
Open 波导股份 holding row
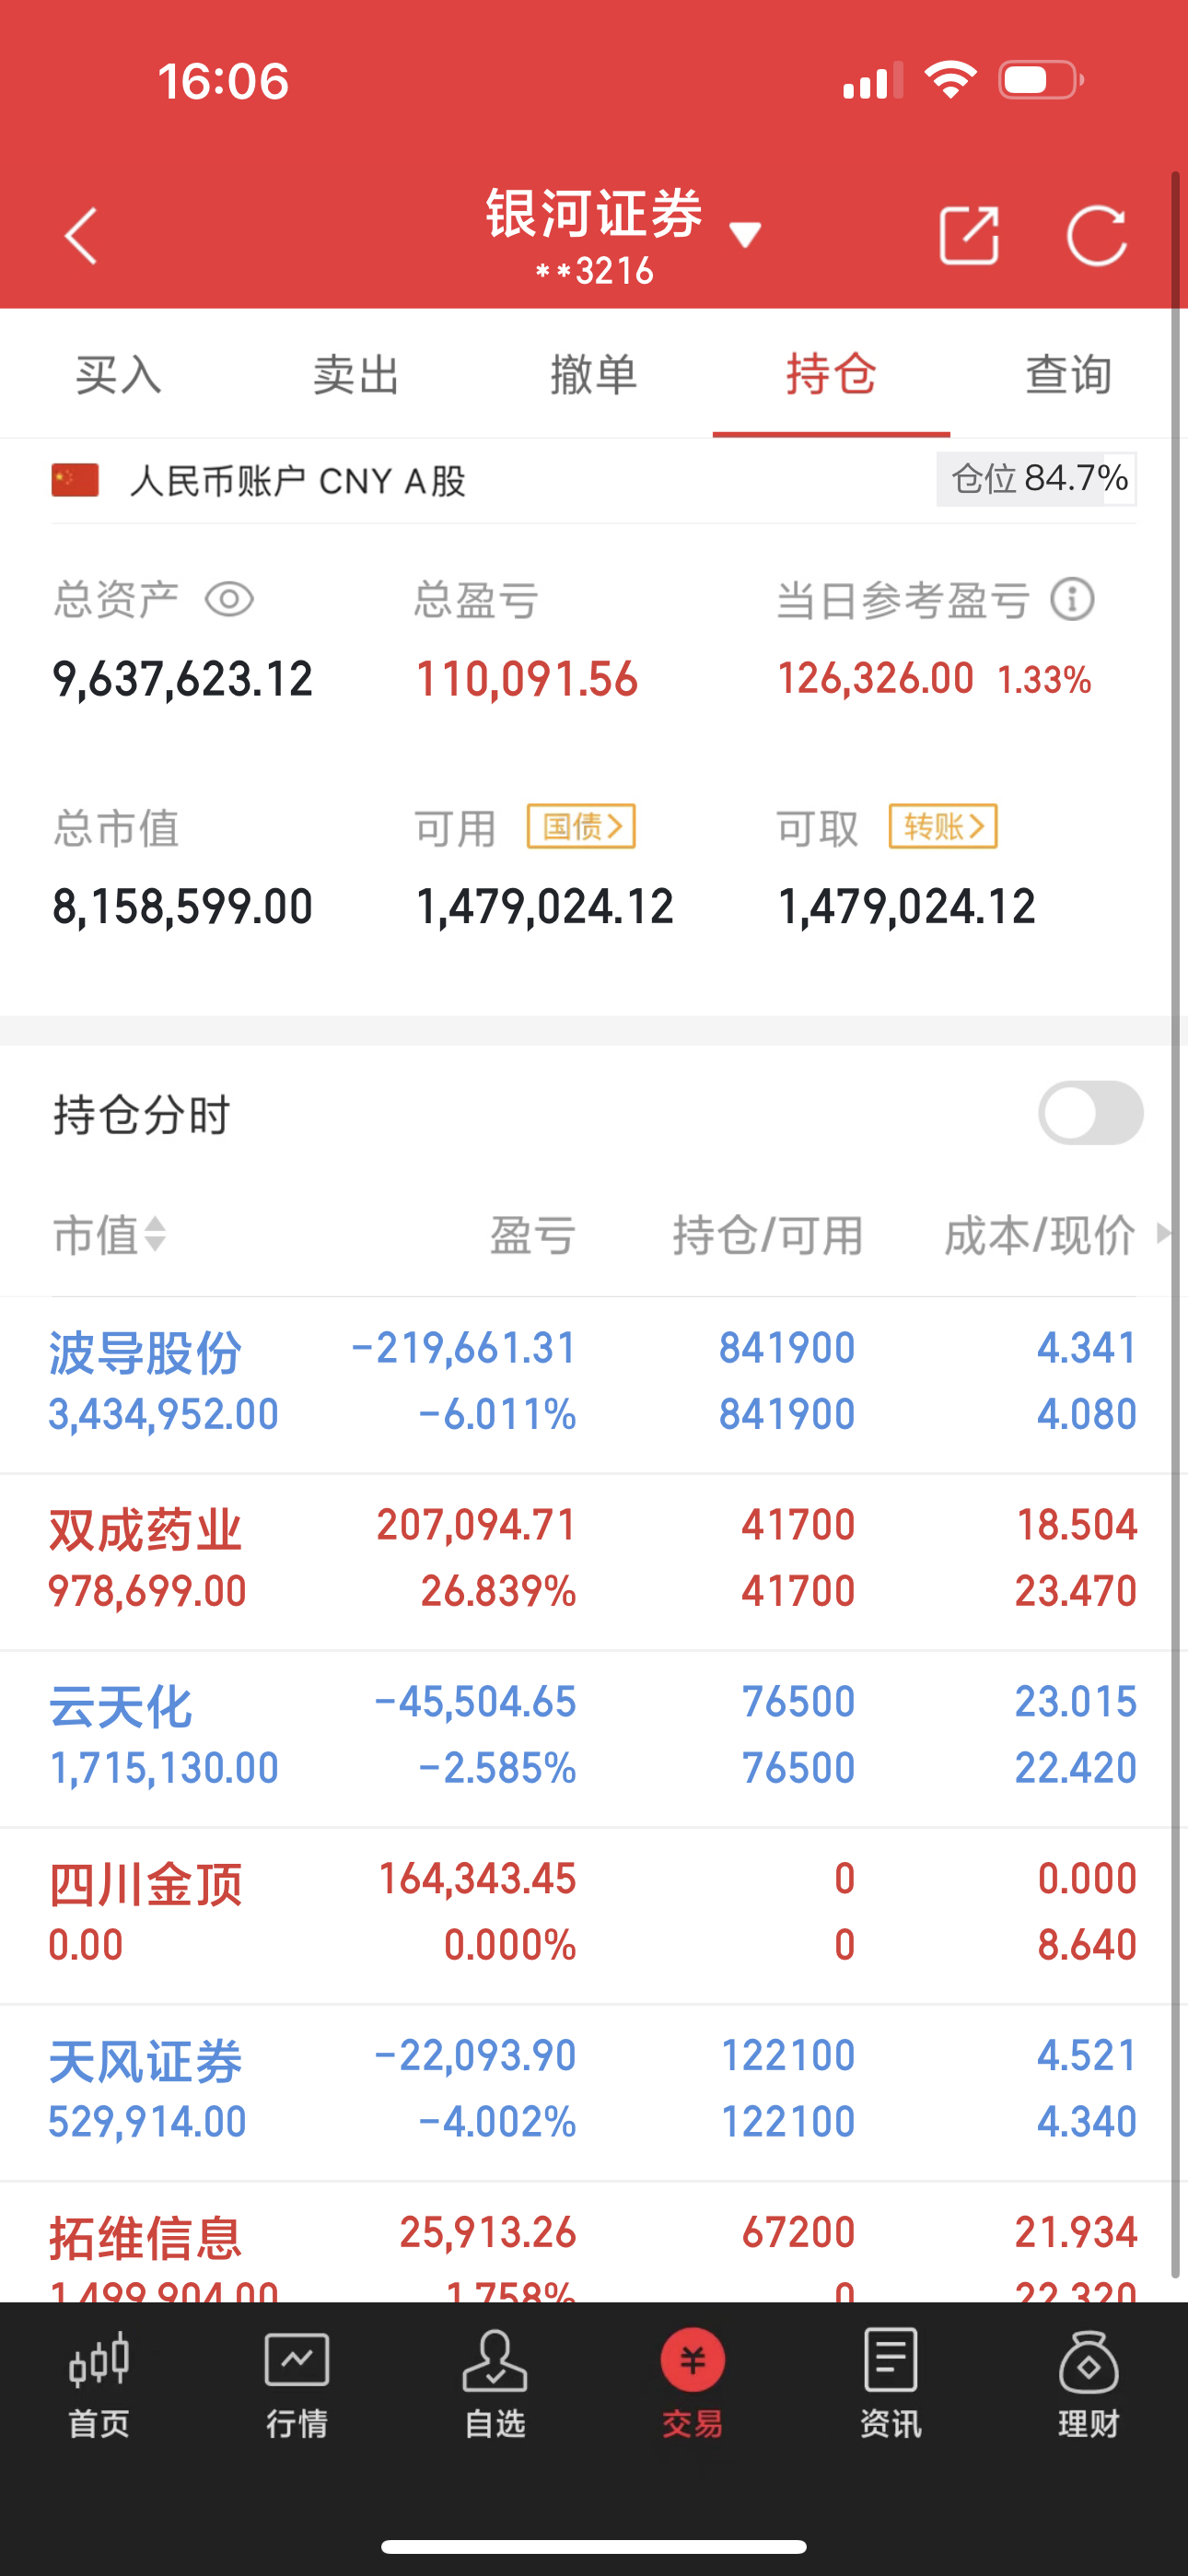click(x=594, y=1384)
